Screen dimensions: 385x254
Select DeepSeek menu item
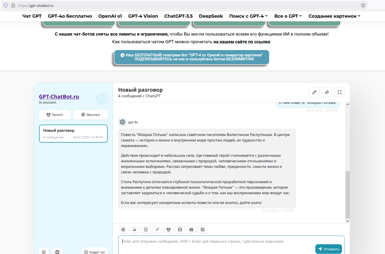point(211,16)
